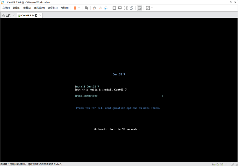Screen dimensions: 238x166
Task: Click the greyed sound card status icon
Action: (x=226, y=164)
